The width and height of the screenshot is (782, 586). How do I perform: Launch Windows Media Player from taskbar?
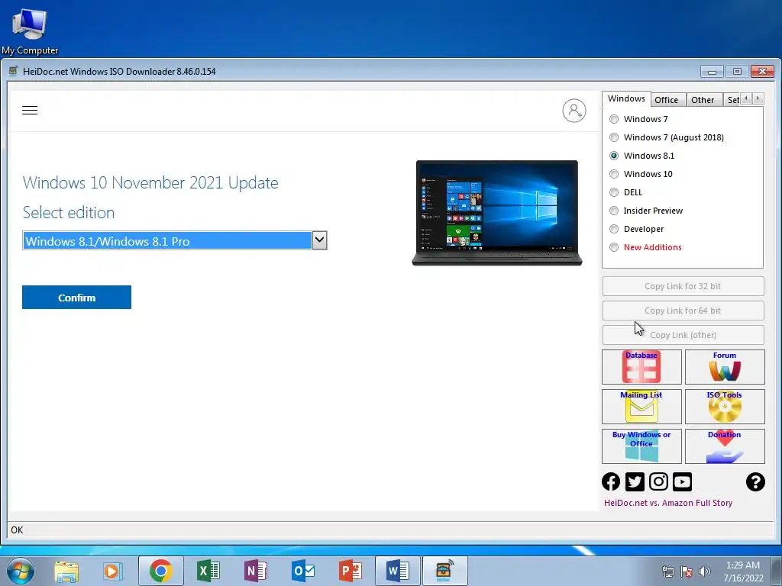coord(113,571)
